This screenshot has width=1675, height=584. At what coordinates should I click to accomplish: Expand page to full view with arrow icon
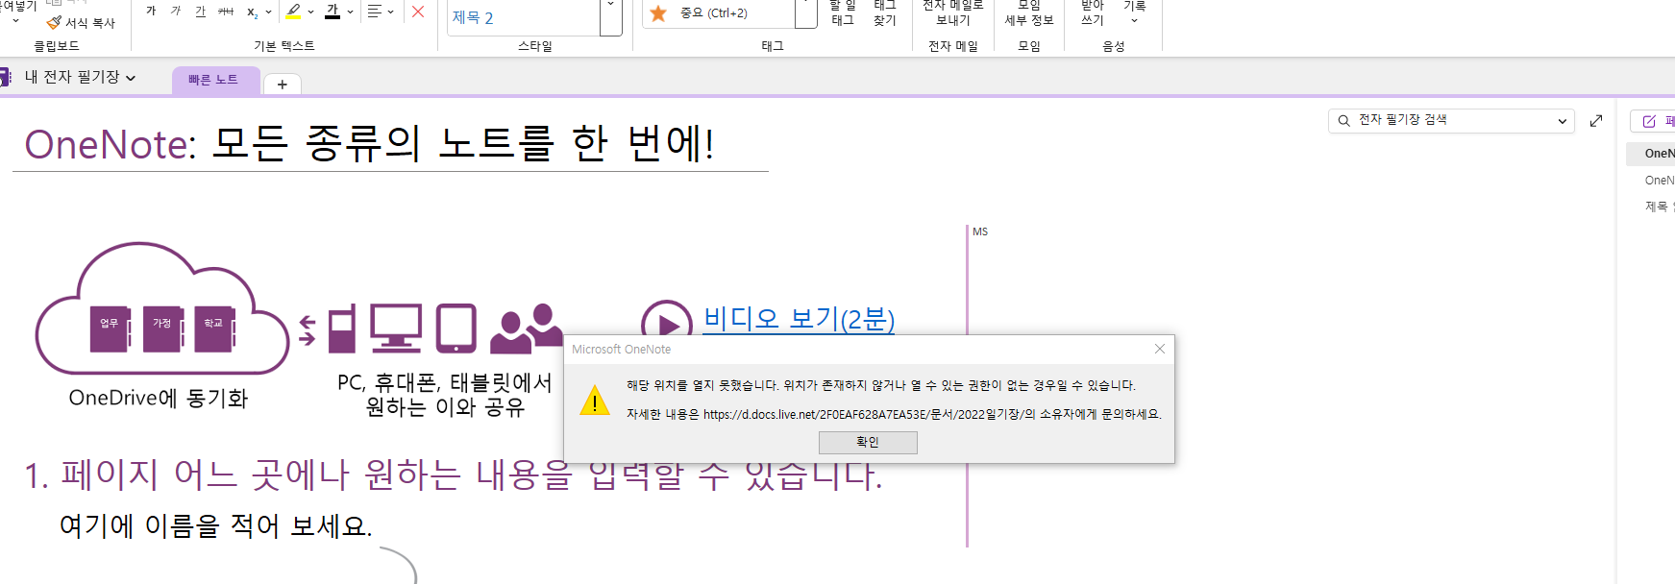click(1596, 120)
